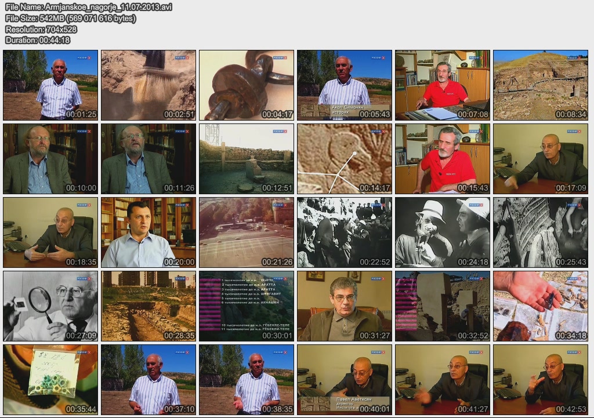
Task: Open the thumbnail timestamped 00:17:09
Action: tap(541, 158)
